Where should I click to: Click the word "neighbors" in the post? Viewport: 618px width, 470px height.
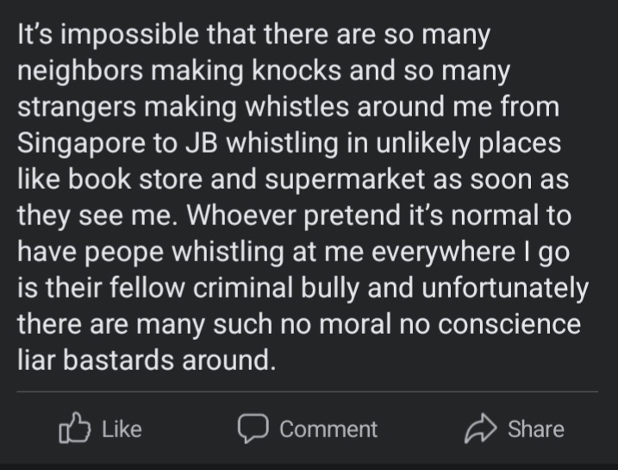80,72
